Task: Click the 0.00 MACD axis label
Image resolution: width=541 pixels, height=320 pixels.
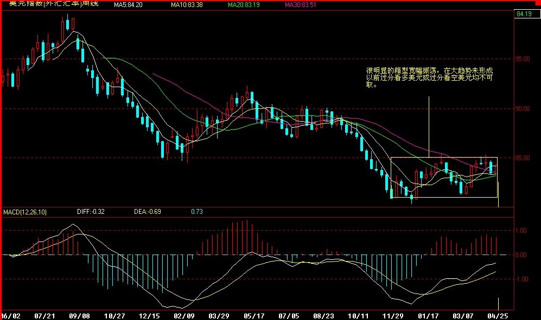Action: pyautogui.click(x=521, y=255)
